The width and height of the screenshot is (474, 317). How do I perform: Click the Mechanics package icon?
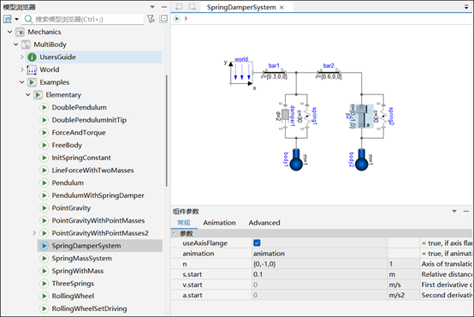coord(20,32)
